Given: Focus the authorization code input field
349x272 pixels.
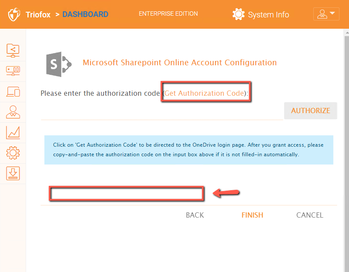Looking at the screenshot, I should click(x=162, y=113).
